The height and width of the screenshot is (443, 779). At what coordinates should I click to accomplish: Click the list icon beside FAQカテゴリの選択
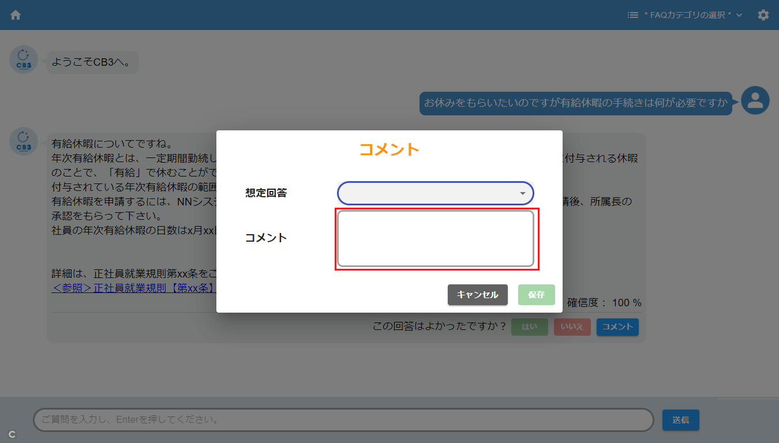pos(632,15)
